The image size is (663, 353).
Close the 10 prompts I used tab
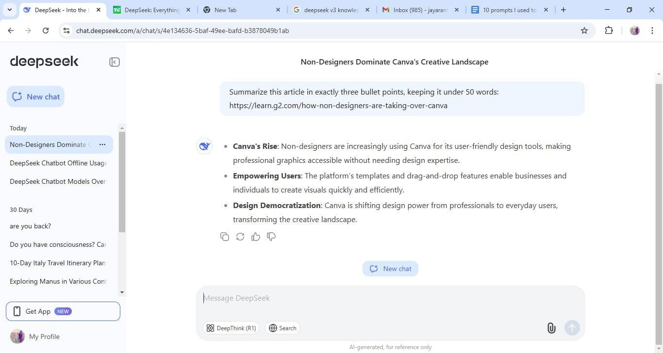[546, 10]
